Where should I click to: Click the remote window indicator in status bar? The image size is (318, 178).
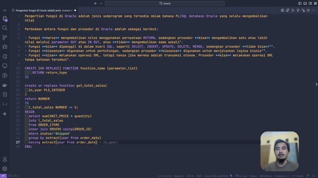[x=3, y=176]
